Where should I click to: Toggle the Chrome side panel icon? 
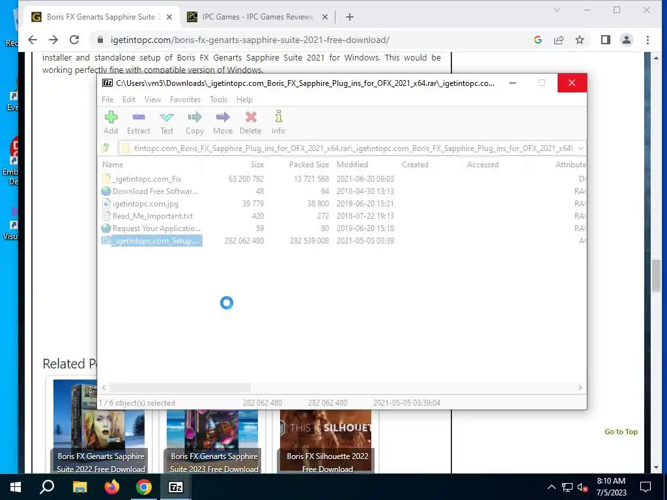coord(606,40)
